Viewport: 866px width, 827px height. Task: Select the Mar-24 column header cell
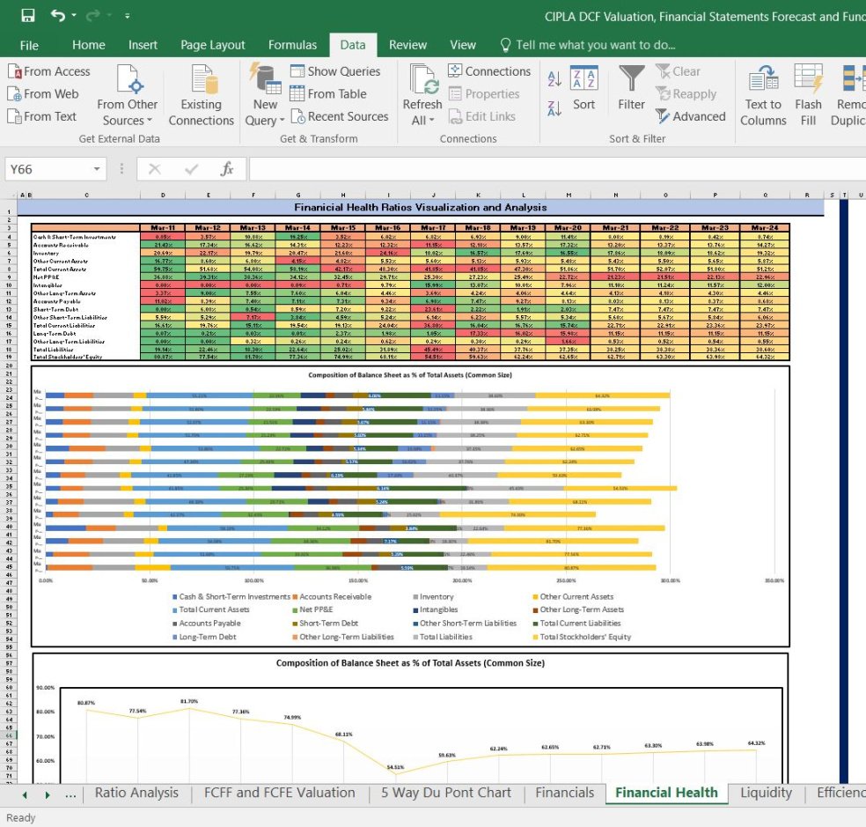pos(765,228)
